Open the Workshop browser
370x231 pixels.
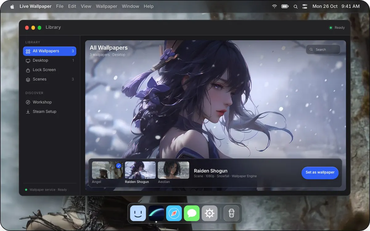[x=50, y=102]
